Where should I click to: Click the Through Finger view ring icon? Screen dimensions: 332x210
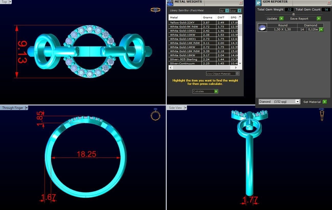click(x=156, y=114)
